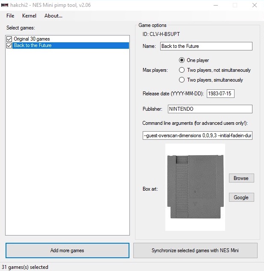
Task: Uncheck the Back to the Future checkbox
Action: (x=9, y=45)
